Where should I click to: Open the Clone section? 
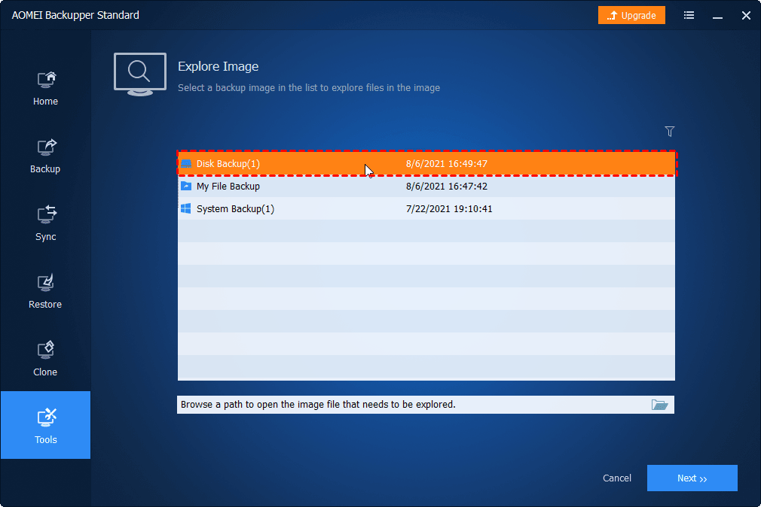(x=45, y=359)
